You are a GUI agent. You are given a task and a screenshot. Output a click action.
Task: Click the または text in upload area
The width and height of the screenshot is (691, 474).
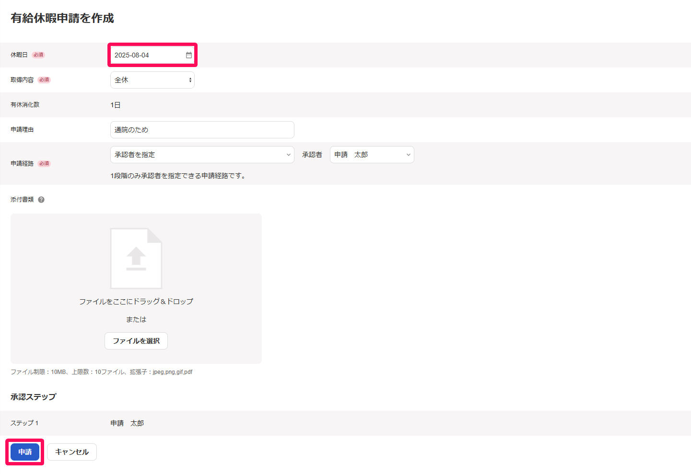[x=136, y=319]
